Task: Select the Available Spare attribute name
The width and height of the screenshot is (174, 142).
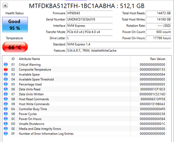Action: [x=29, y=75]
